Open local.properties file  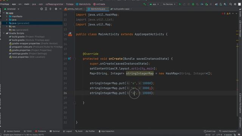[x=27, y=57]
